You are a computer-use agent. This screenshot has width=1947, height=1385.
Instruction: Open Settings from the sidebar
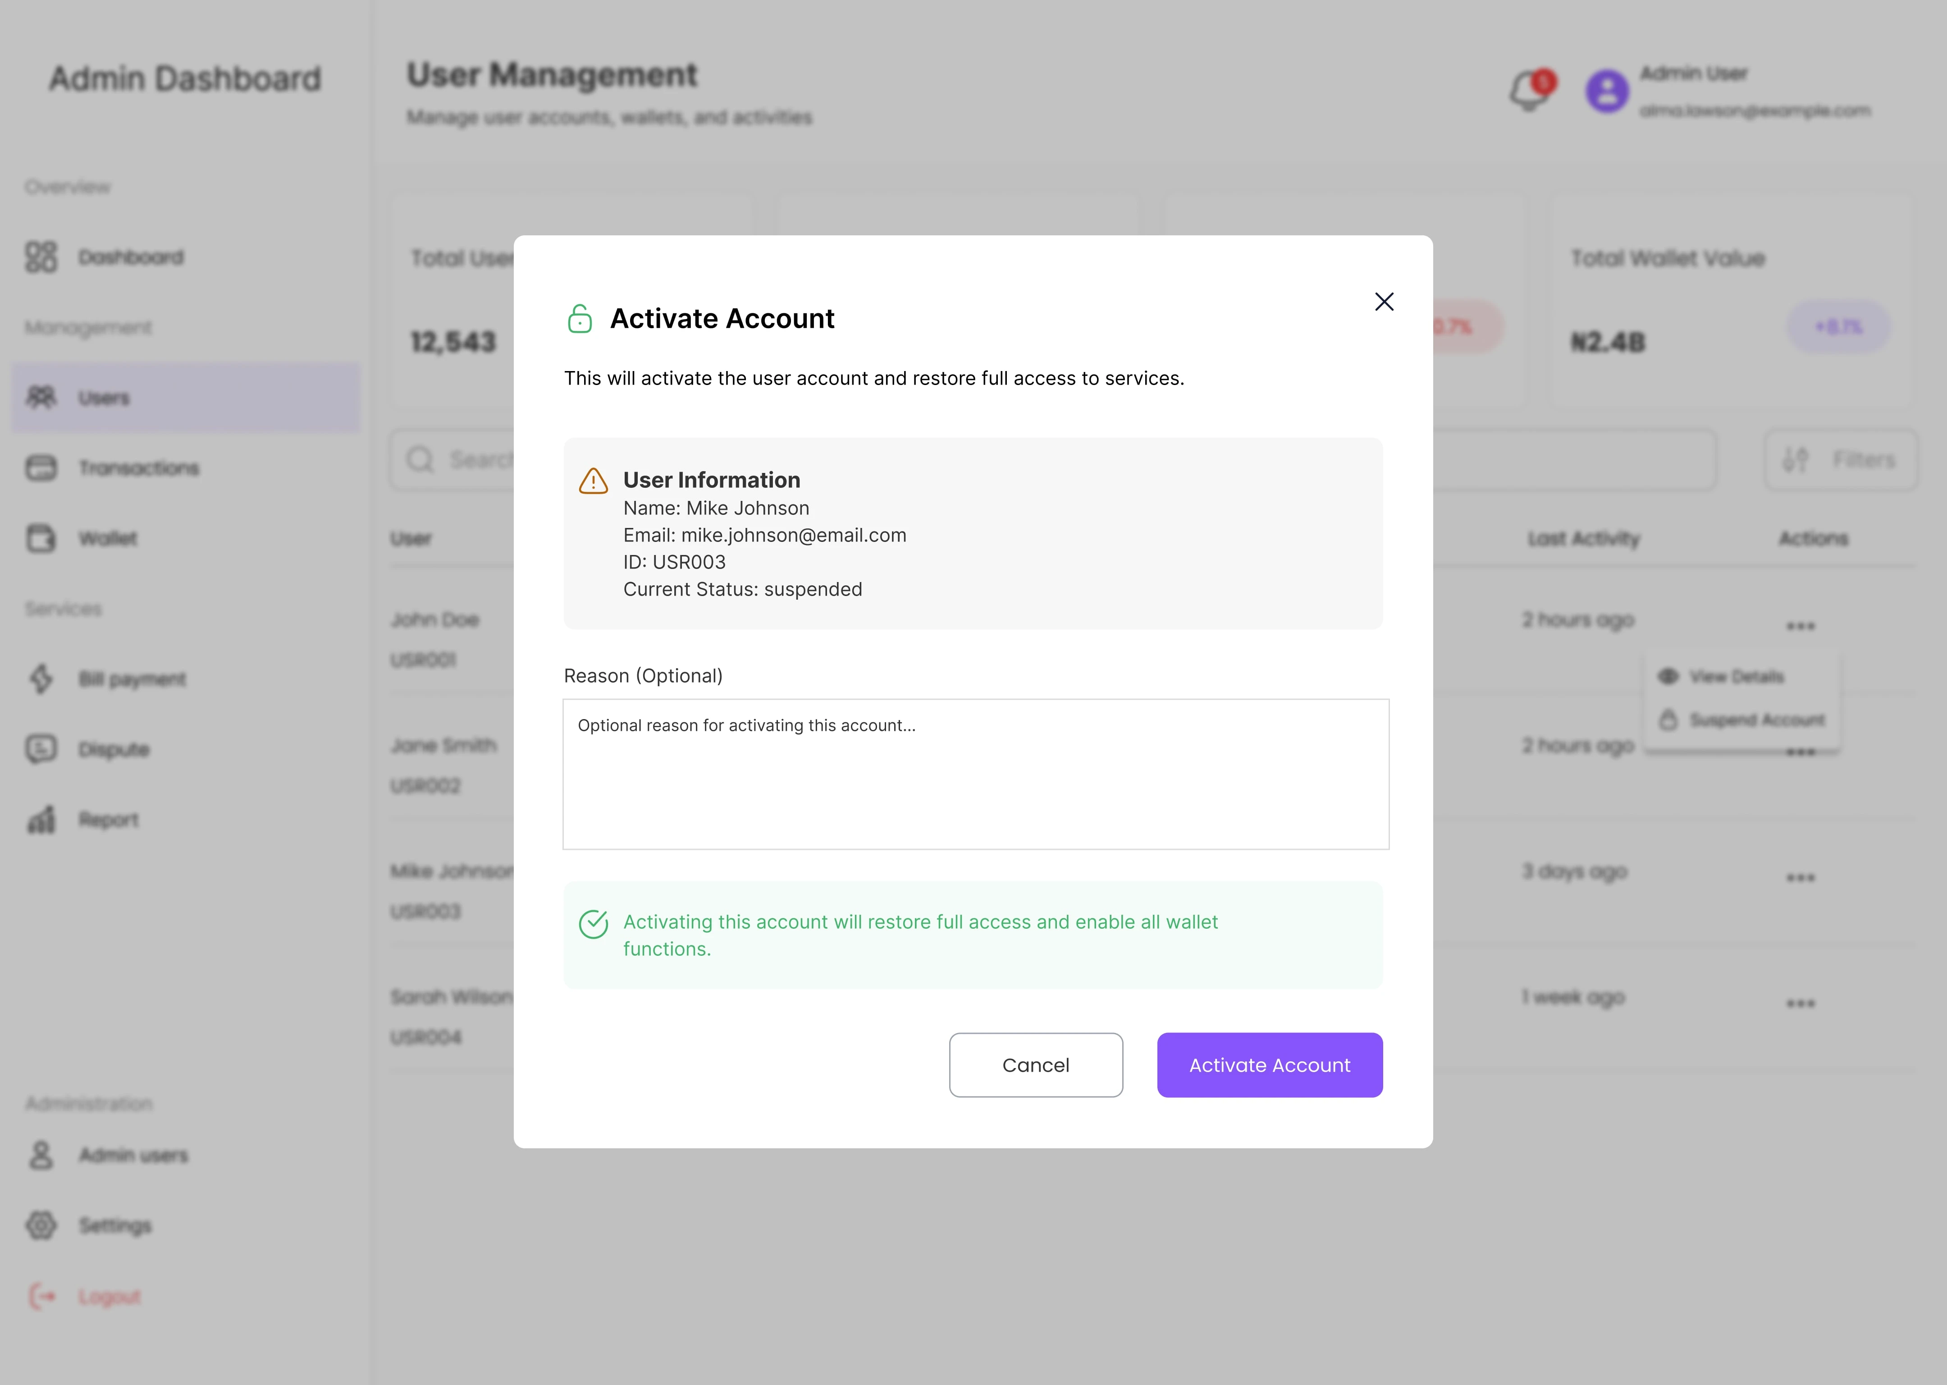point(115,1225)
